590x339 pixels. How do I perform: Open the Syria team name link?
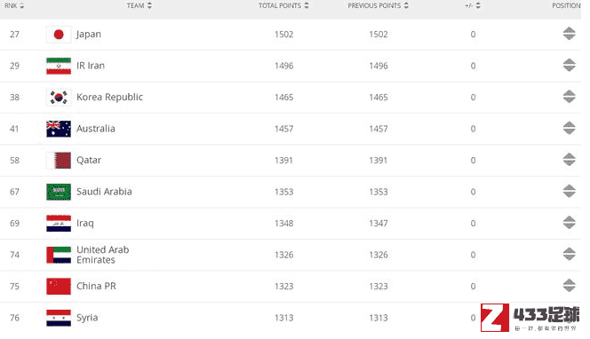point(87,318)
